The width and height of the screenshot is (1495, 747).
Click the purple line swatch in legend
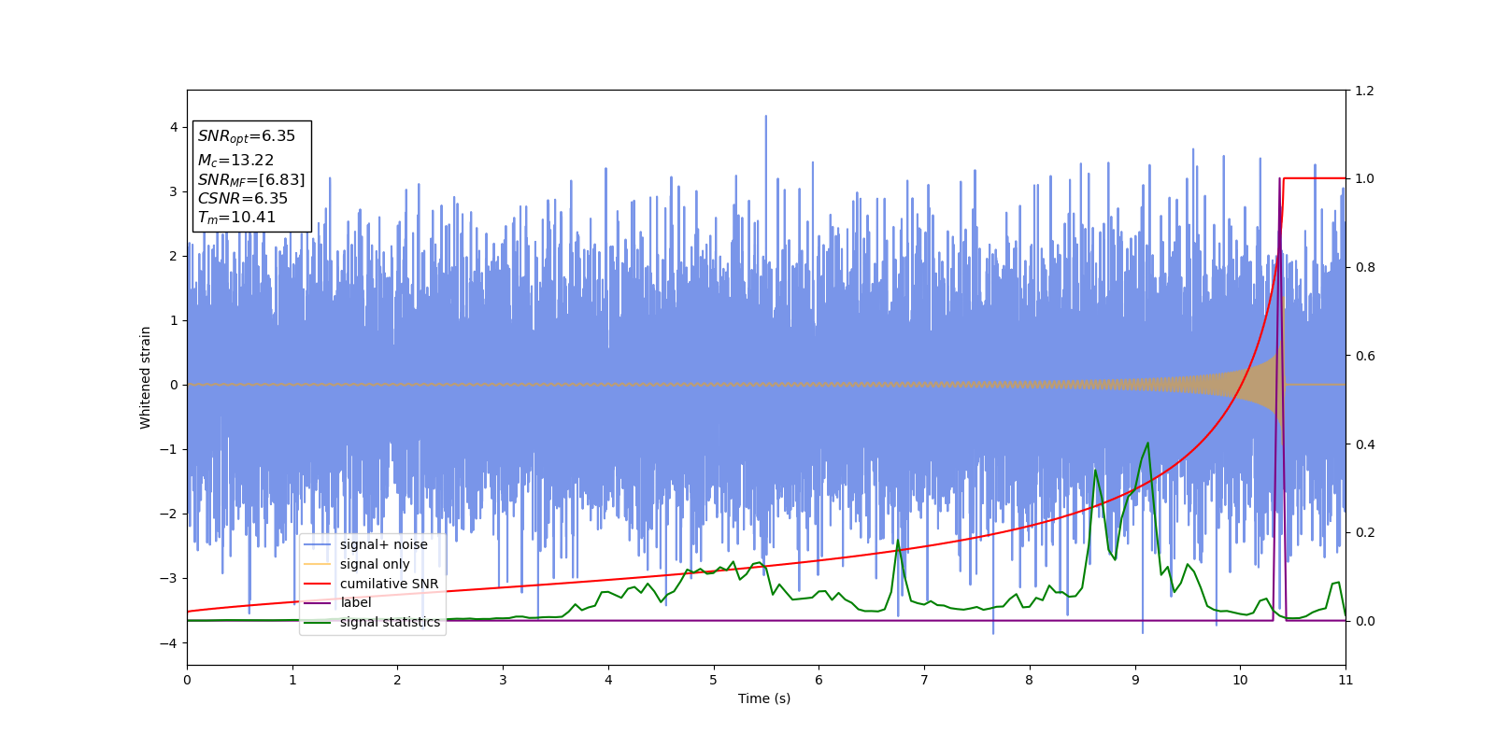[318, 603]
